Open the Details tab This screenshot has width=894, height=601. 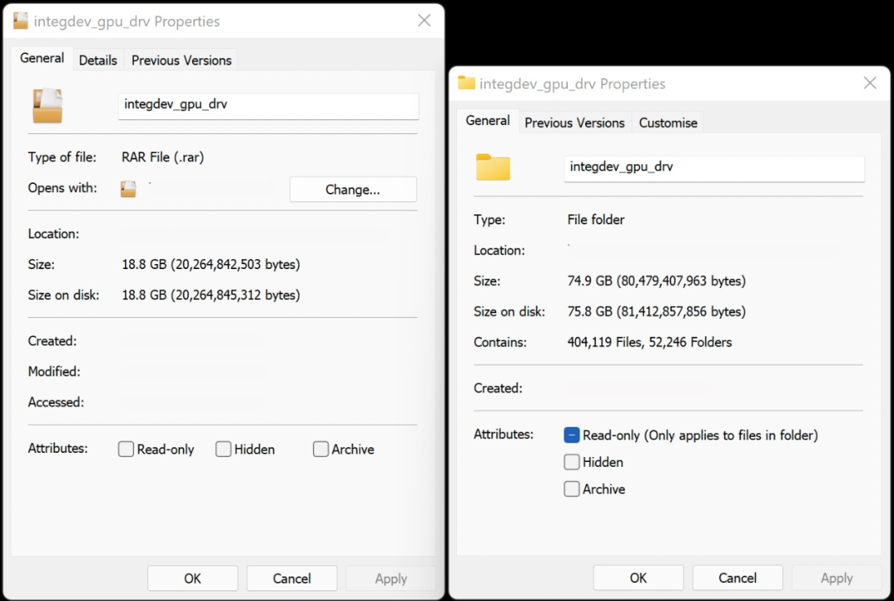98,60
